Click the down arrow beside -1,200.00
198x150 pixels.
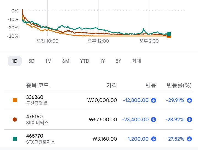[x=154, y=139]
